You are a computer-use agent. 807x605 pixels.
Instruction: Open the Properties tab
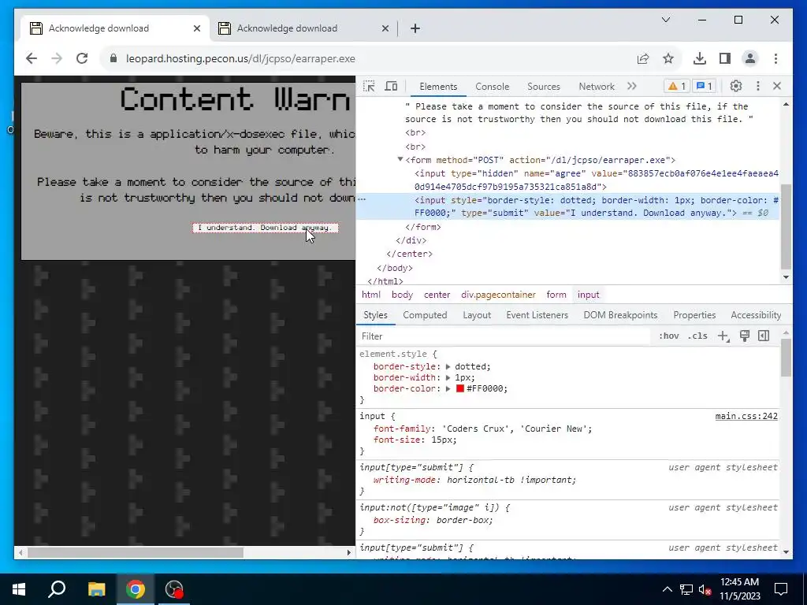tap(694, 315)
